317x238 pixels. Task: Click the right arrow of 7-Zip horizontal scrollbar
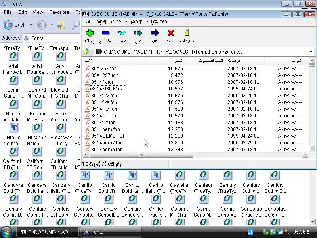pos(305,155)
